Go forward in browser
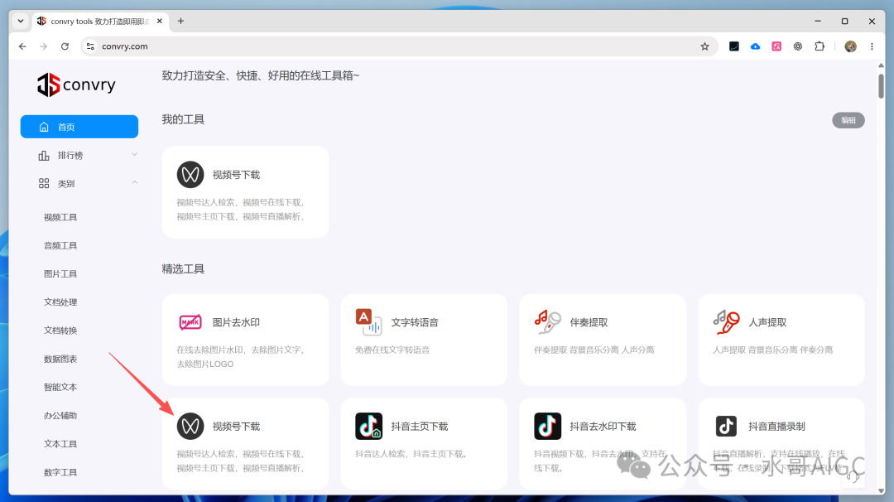Image resolution: width=894 pixels, height=502 pixels. point(43,46)
